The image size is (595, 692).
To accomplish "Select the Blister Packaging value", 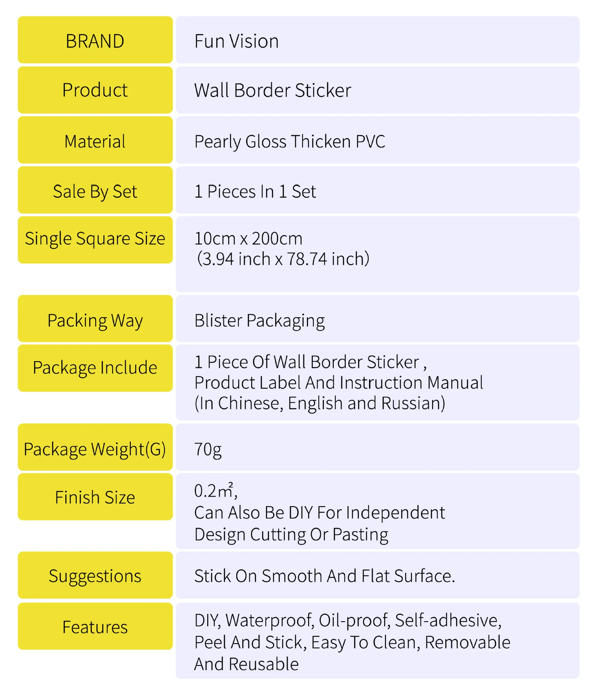I will pyautogui.click(x=259, y=321).
